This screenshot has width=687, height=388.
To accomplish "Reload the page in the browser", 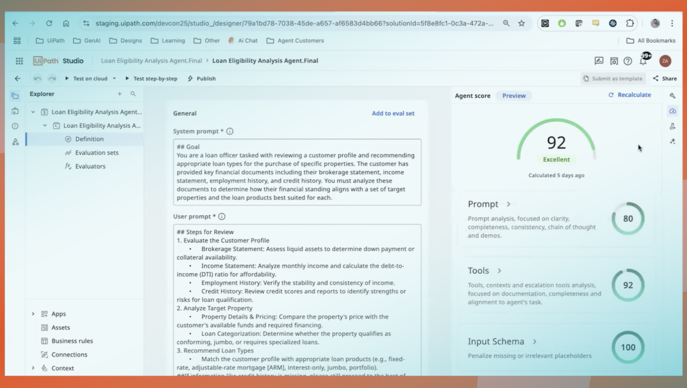I will (49, 23).
